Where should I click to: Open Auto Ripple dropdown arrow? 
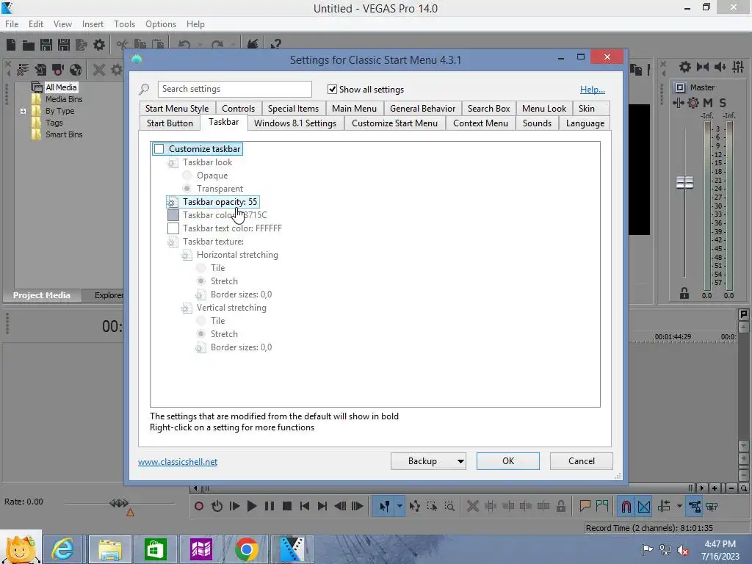(679, 507)
